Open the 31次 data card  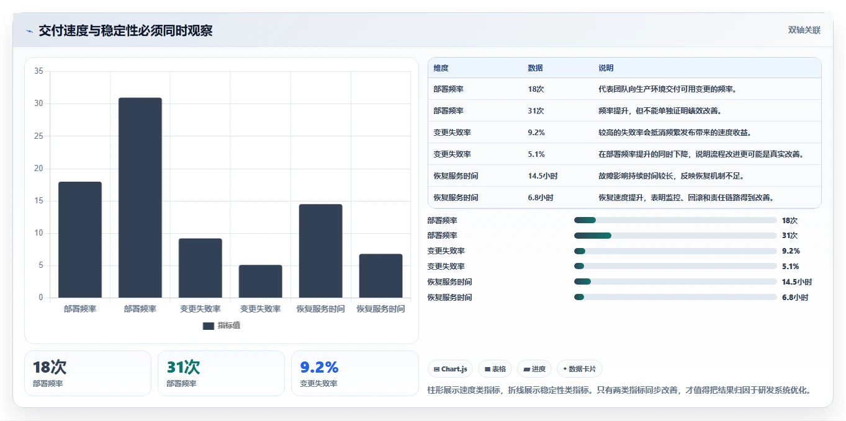click(221, 373)
